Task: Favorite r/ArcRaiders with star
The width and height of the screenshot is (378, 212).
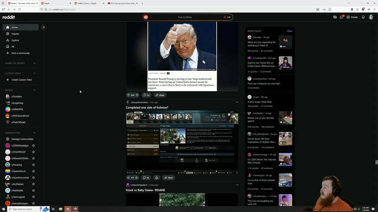Action: (x=33, y=184)
